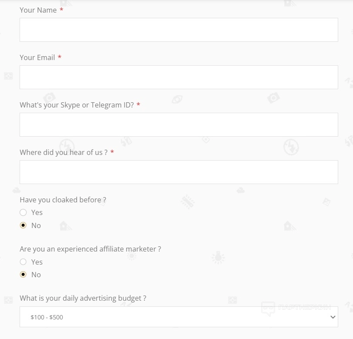
Task: Click the chevron arrow on budget select
Action: point(333,317)
